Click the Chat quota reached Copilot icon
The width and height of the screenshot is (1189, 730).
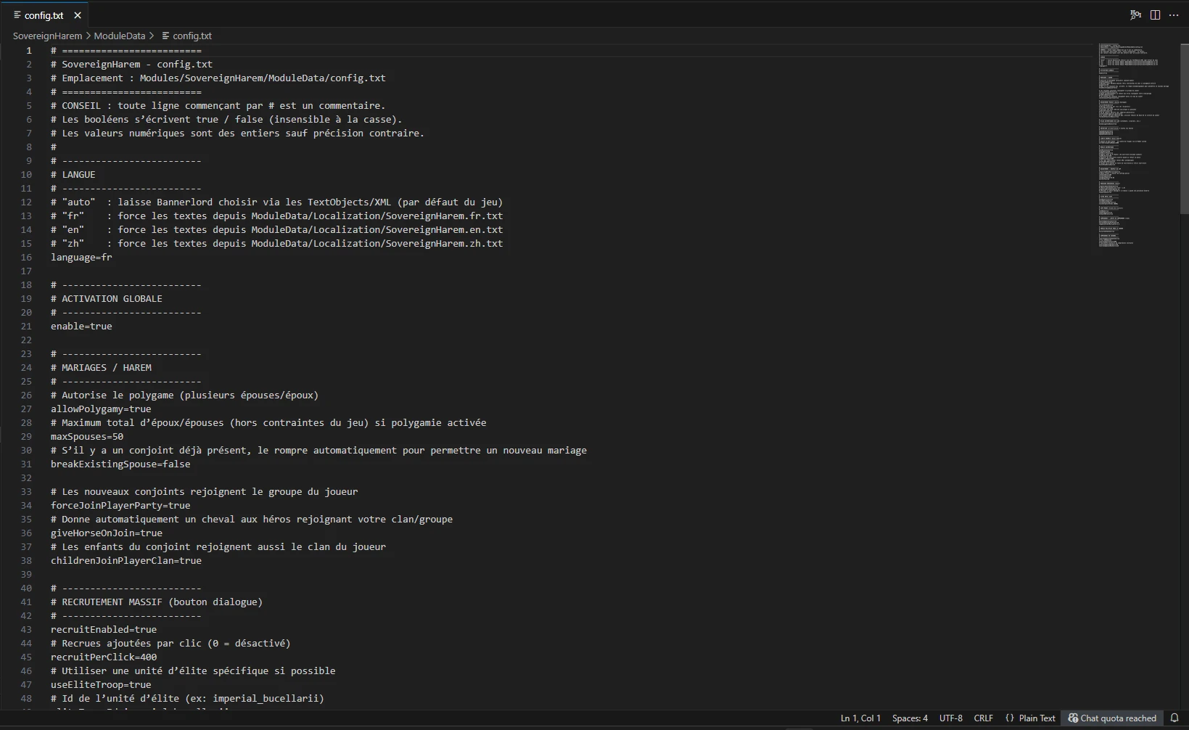tap(1073, 718)
